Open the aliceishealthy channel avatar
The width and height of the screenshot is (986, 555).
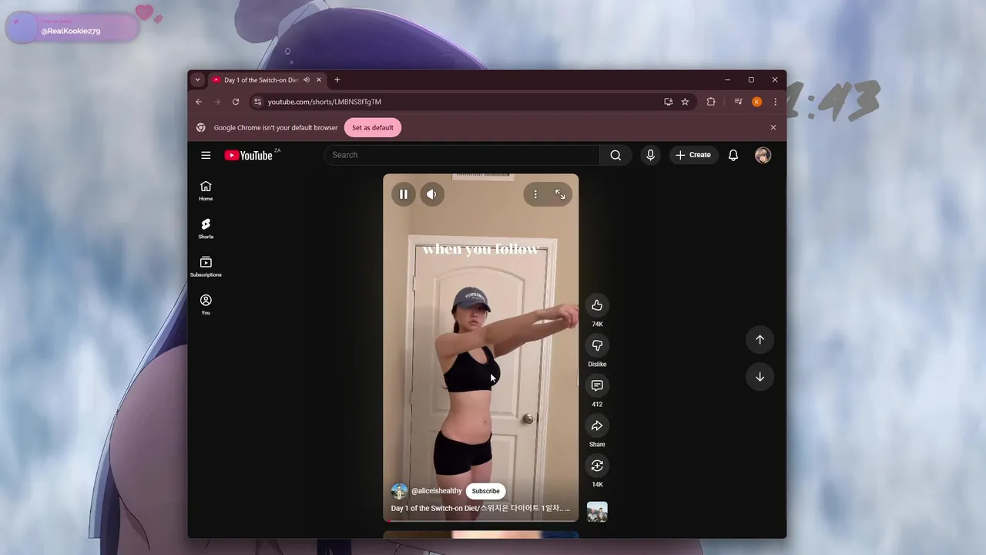click(x=399, y=491)
